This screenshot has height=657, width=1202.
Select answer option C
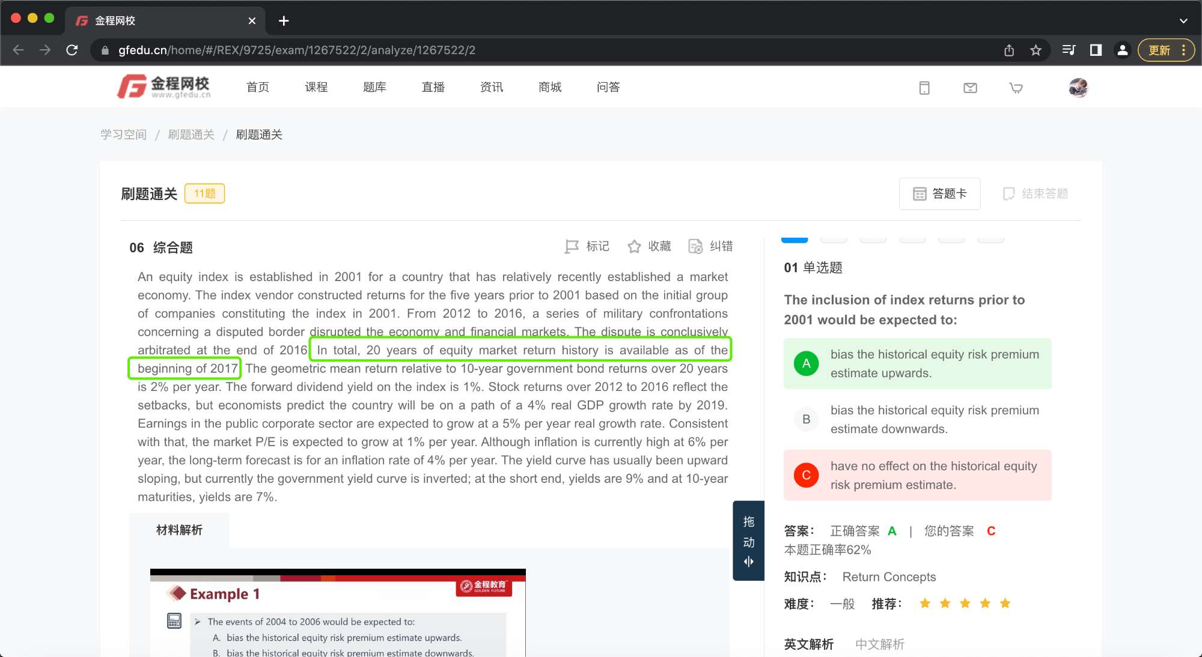click(806, 475)
